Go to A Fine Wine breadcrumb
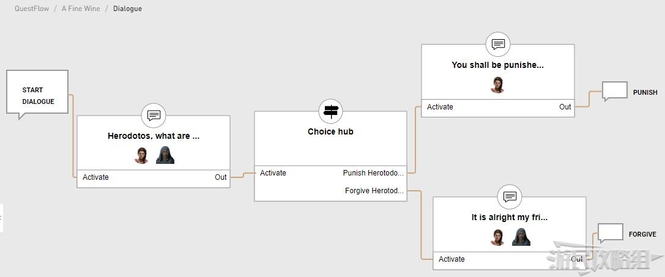This screenshot has height=277, width=665. tap(81, 9)
